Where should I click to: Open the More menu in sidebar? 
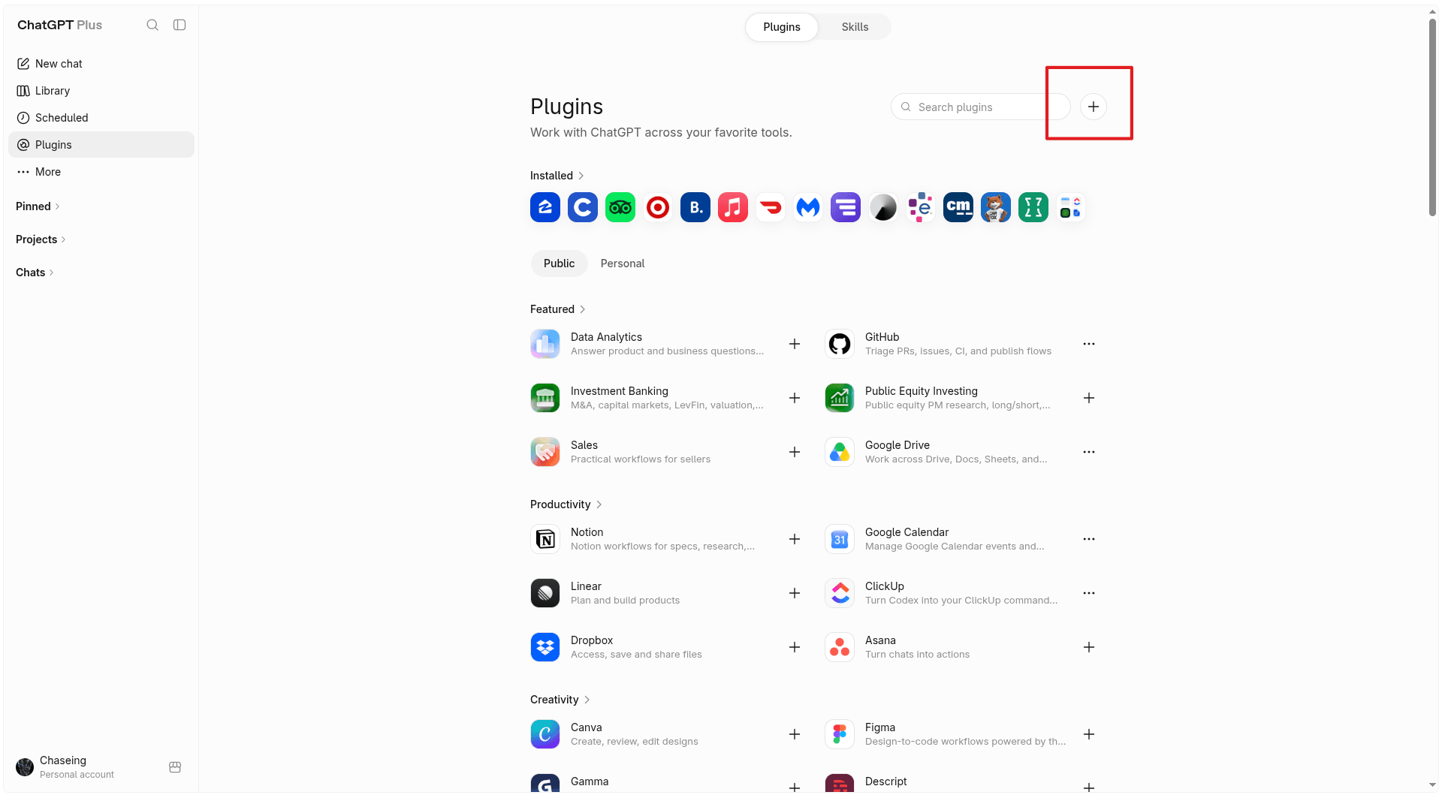(x=101, y=172)
